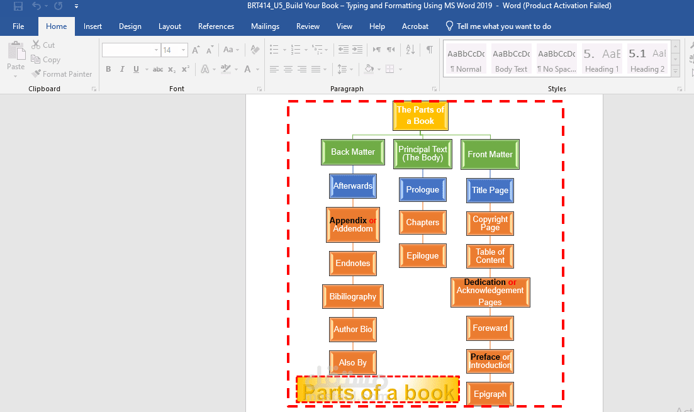Toggle Subscript formatting
The image size is (694, 412).
(172, 69)
